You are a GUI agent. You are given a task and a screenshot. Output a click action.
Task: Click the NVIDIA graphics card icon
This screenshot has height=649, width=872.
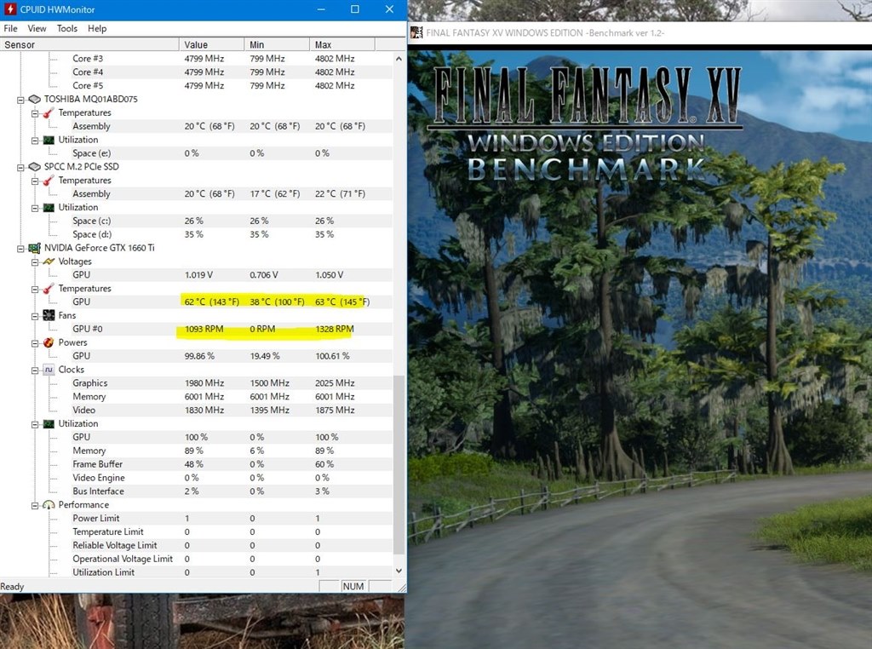point(34,248)
